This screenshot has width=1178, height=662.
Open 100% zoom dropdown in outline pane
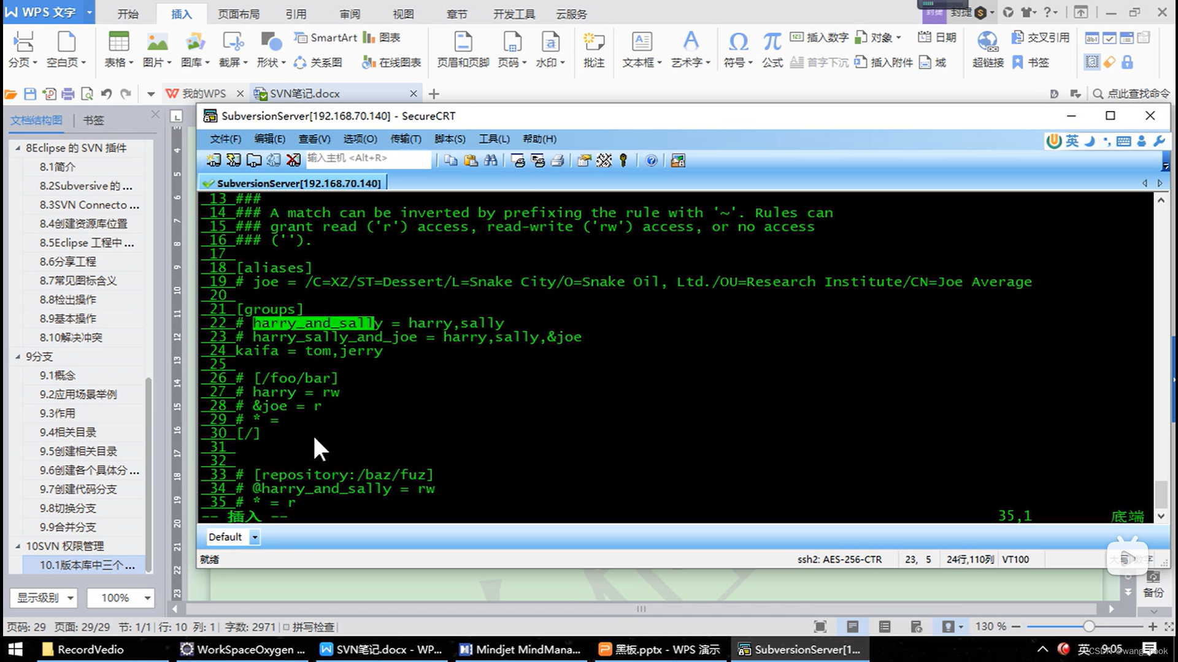click(120, 598)
